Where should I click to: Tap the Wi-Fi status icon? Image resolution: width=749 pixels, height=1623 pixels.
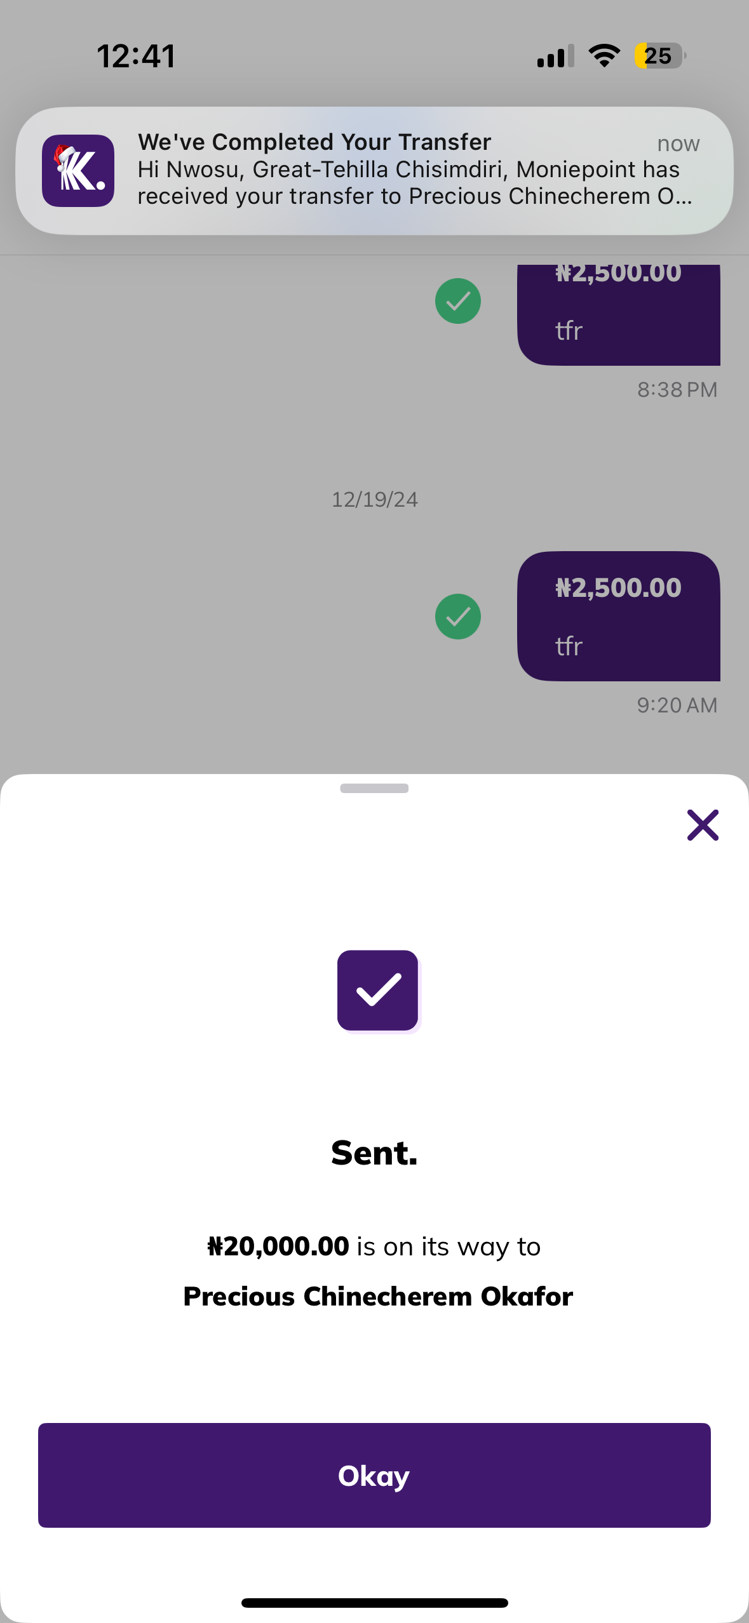(x=604, y=56)
